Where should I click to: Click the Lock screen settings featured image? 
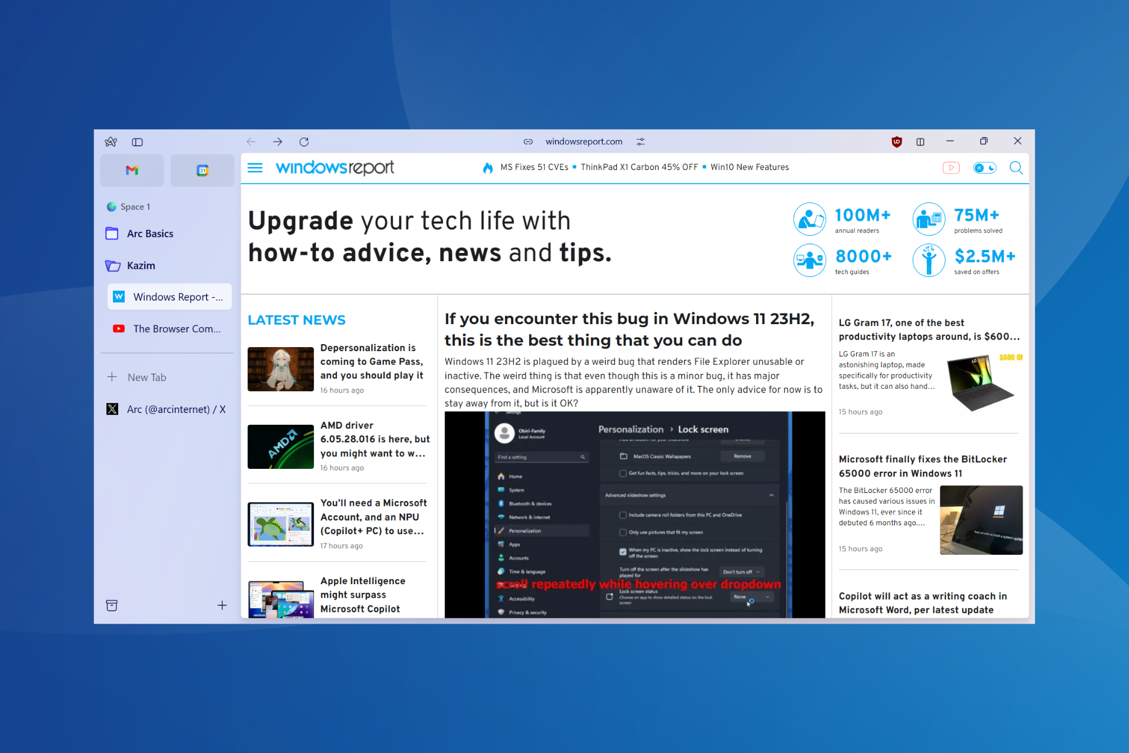(x=635, y=515)
